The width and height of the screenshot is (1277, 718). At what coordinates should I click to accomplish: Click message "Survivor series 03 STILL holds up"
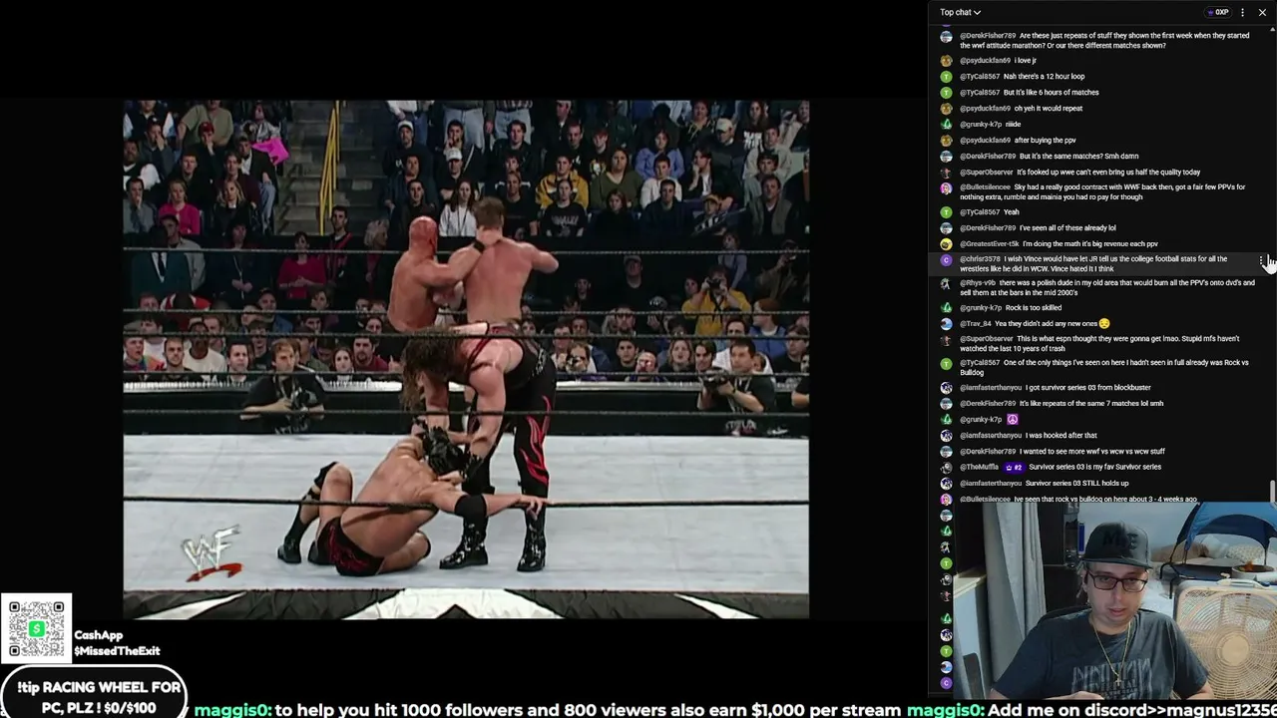(x=1077, y=484)
